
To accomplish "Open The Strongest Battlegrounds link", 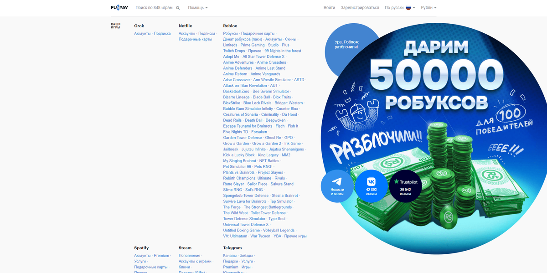I will [268, 207].
